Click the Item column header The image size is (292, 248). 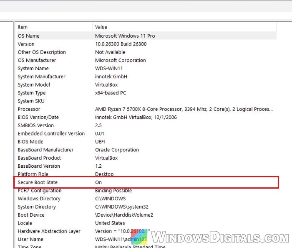pyautogui.click(x=55, y=27)
